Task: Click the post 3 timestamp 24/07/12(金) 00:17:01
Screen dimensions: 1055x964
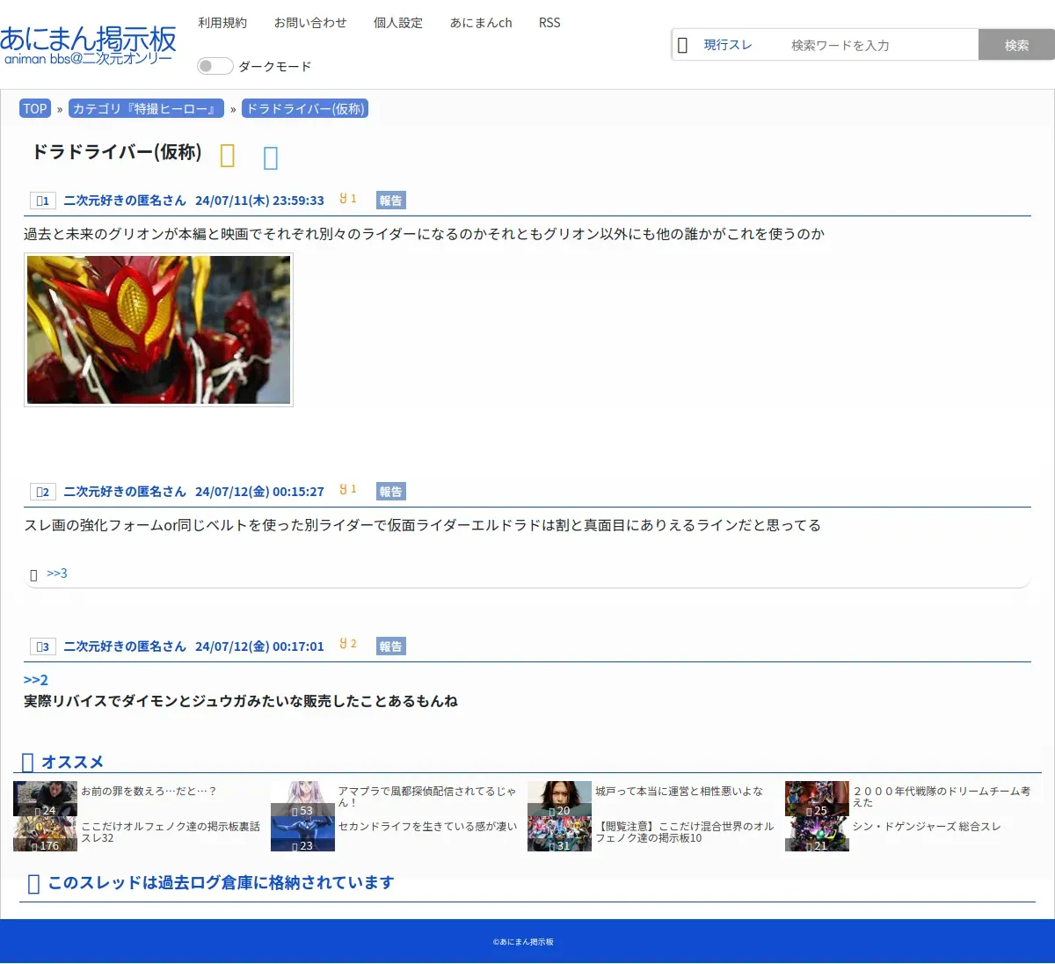Action: click(259, 646)
